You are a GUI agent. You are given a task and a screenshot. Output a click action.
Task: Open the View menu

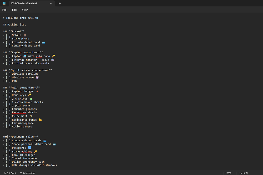click(25, 10)
